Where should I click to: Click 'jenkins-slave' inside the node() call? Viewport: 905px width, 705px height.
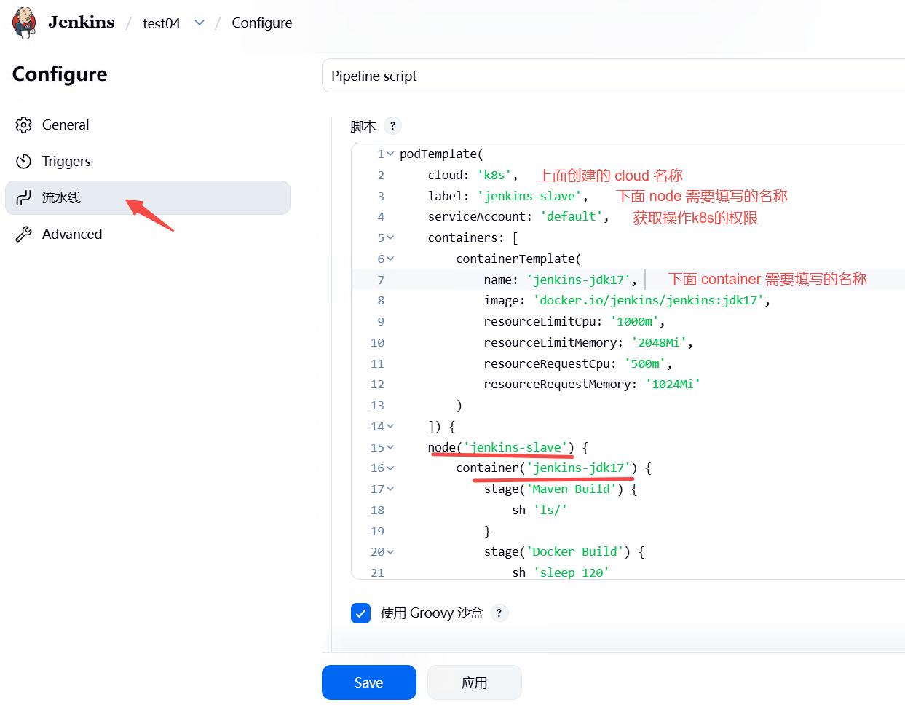pyautogui.click(x=515, y=448)
